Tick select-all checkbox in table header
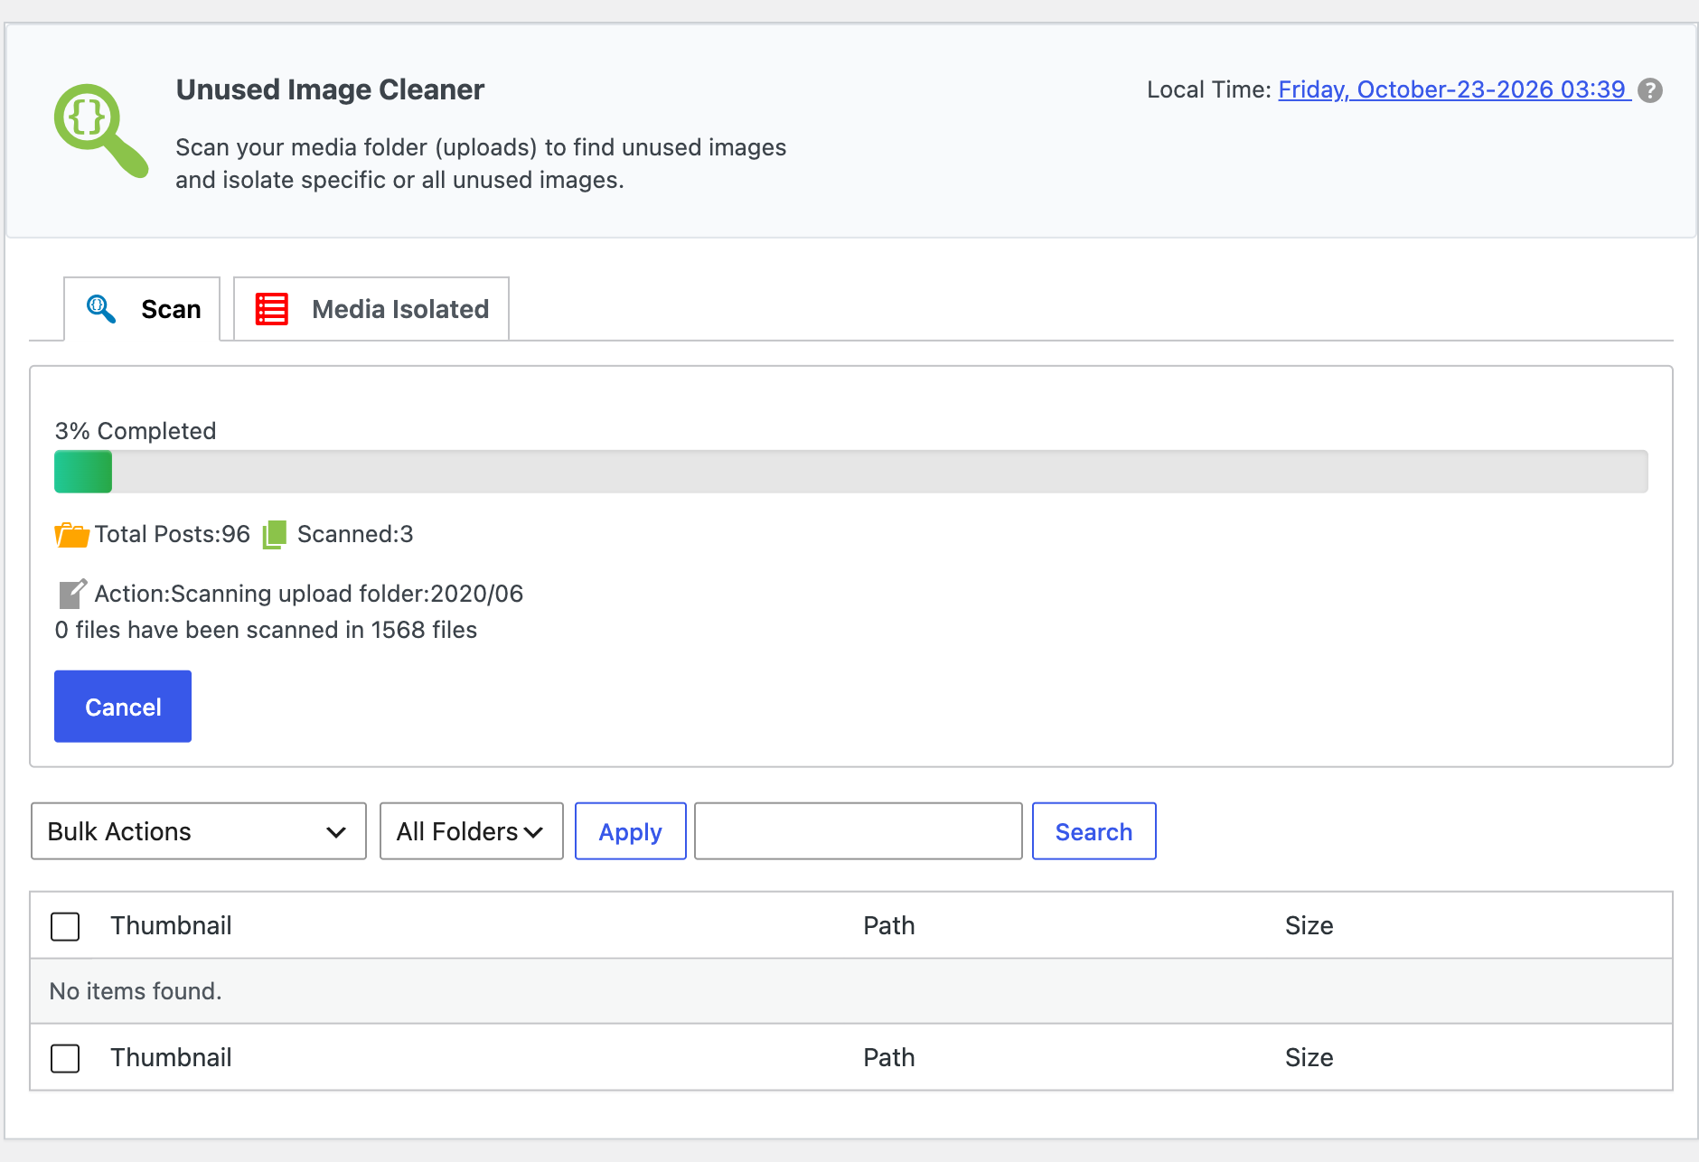This screenshot has height=1162, width=1699. coord(65,926)
